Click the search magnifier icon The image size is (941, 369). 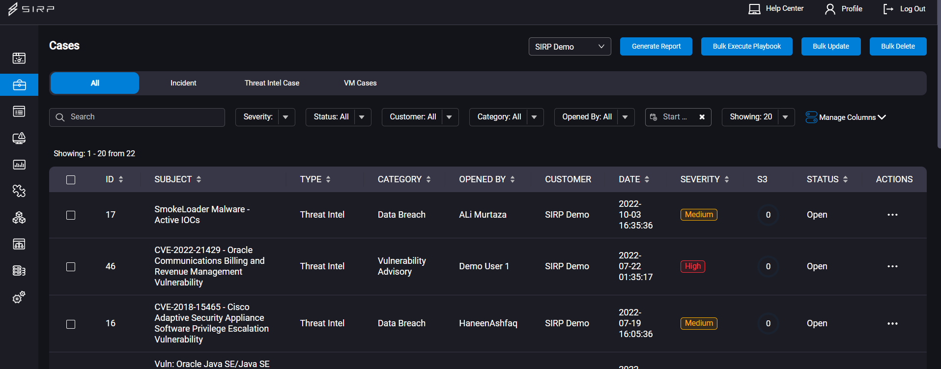tap(60, 117)
